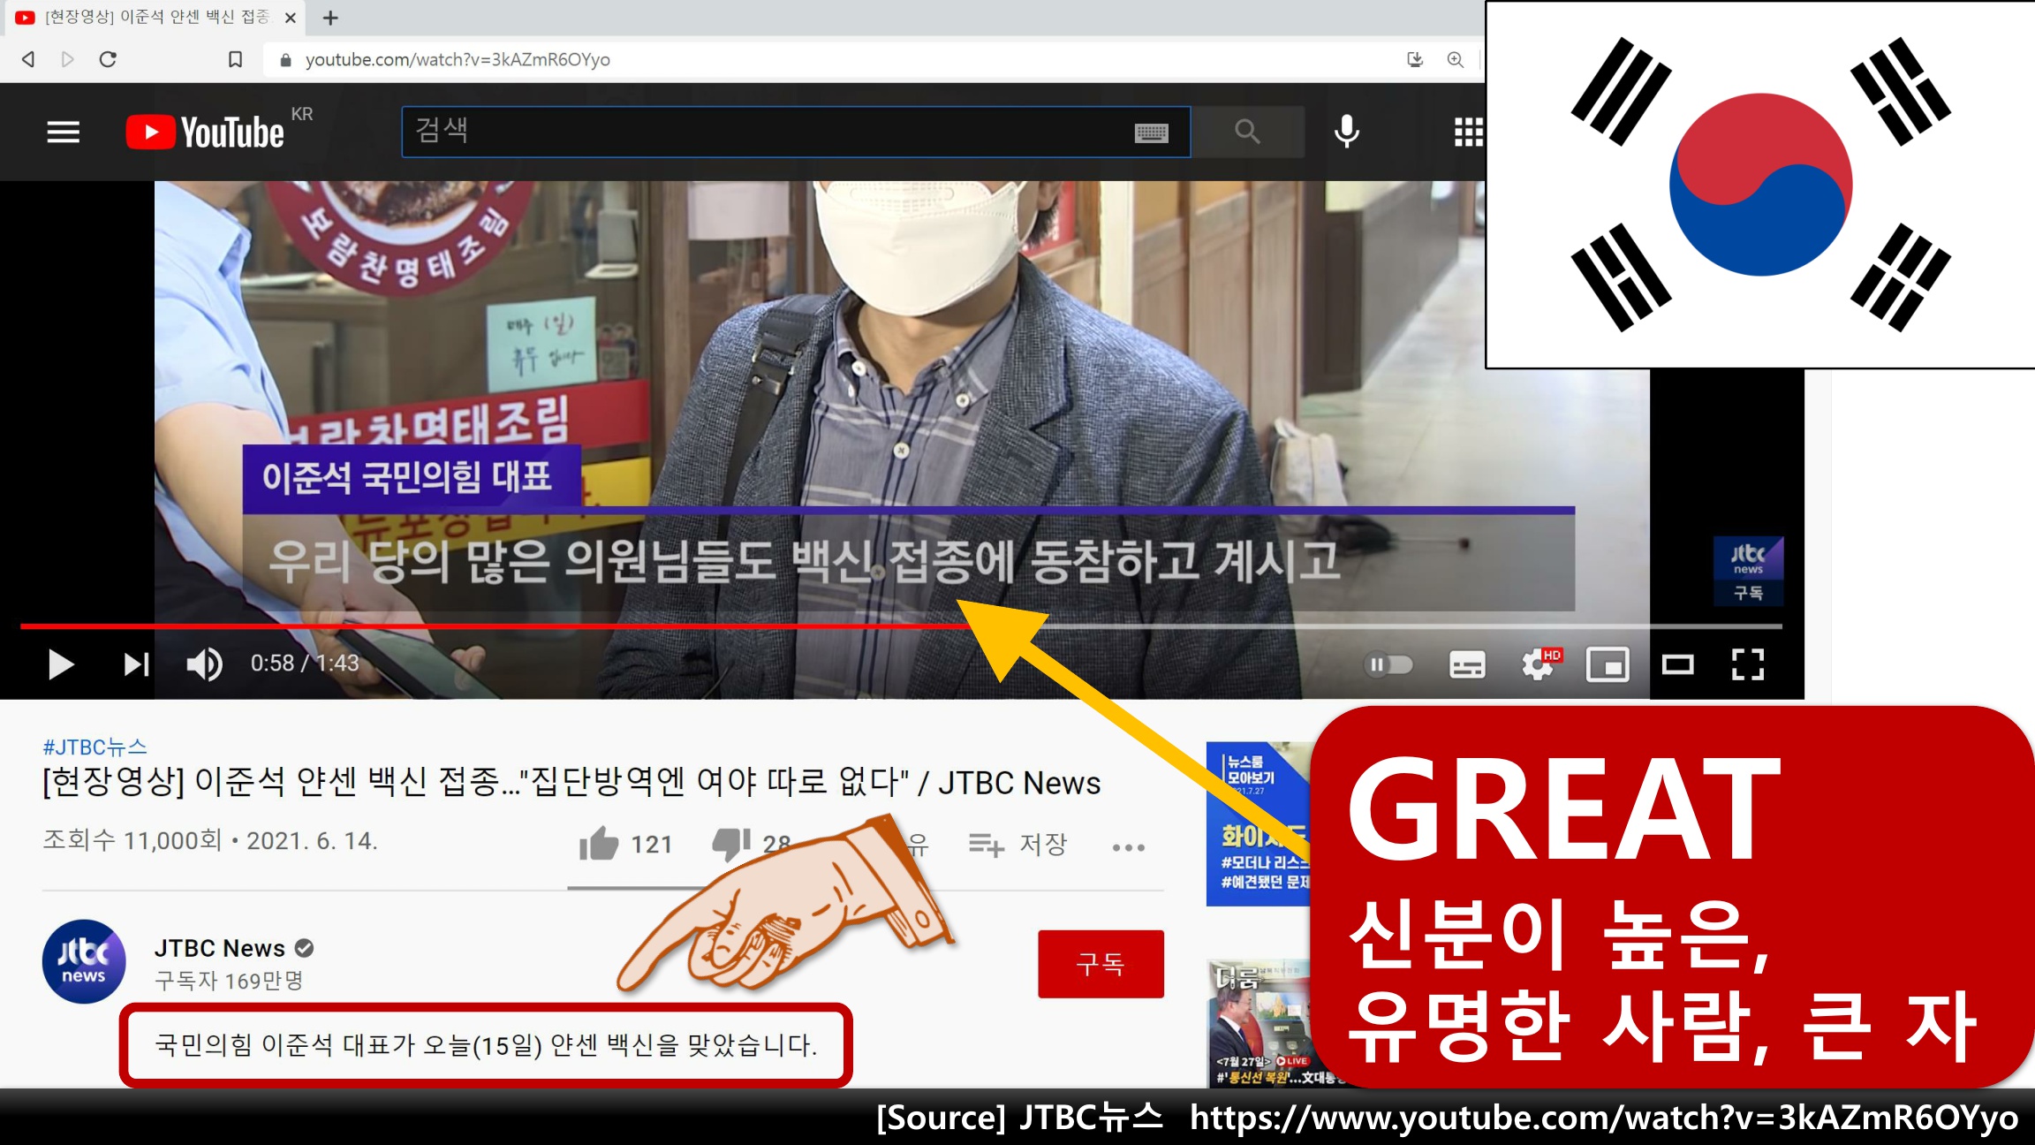
Task: Subscribe using the red 구독 button
Action: (x=1101, y=964)
